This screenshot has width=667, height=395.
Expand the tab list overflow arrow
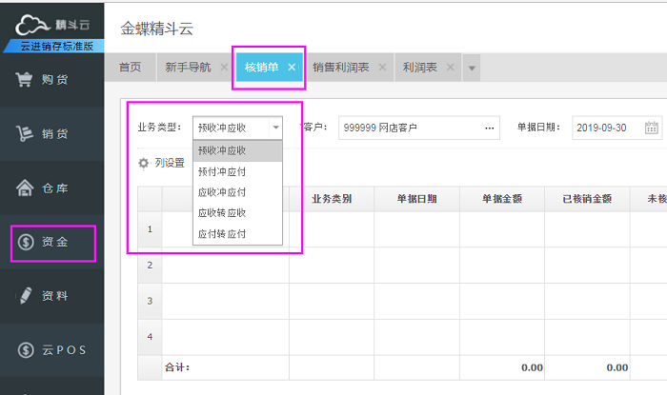coord(472,68)
